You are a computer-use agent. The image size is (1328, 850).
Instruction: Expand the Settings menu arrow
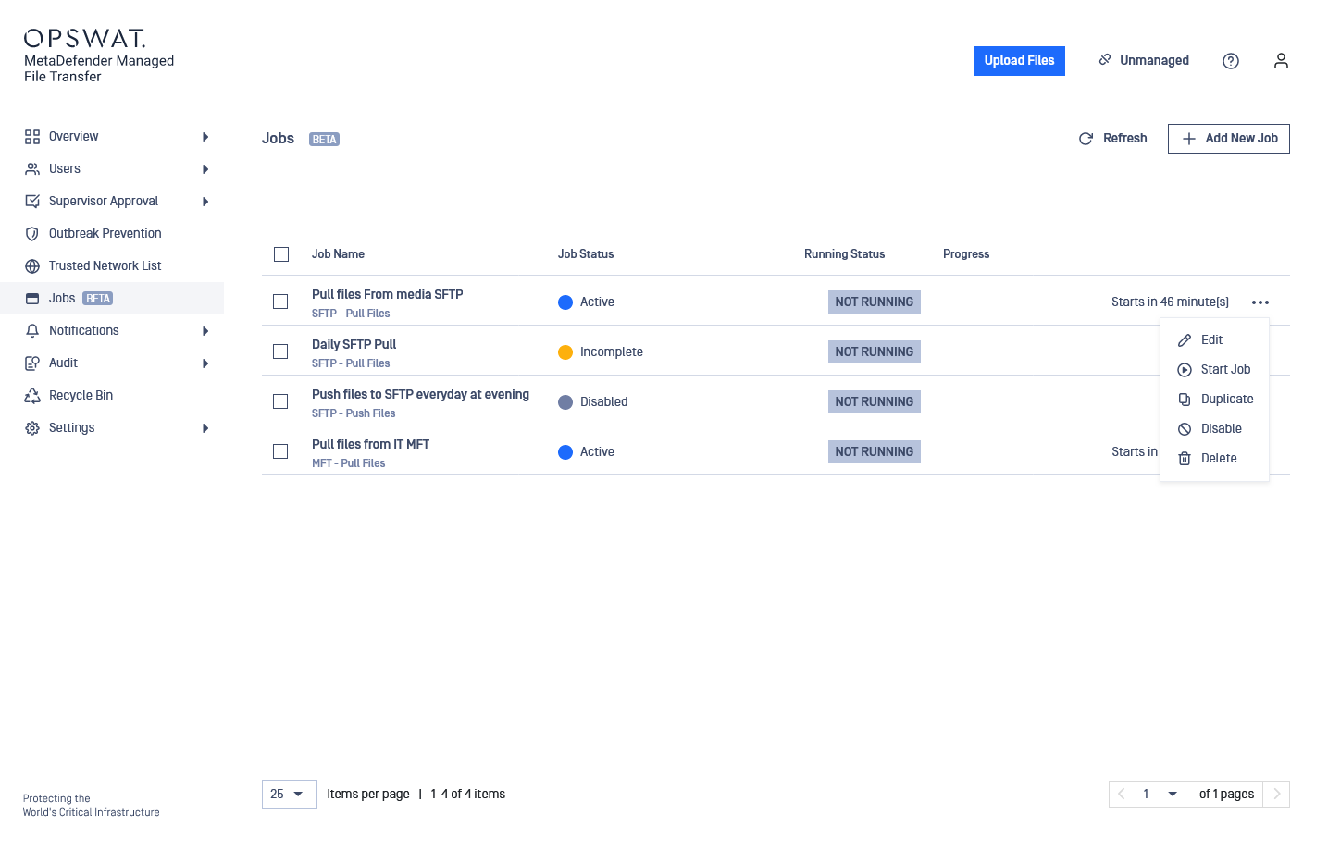click(205, 428)
